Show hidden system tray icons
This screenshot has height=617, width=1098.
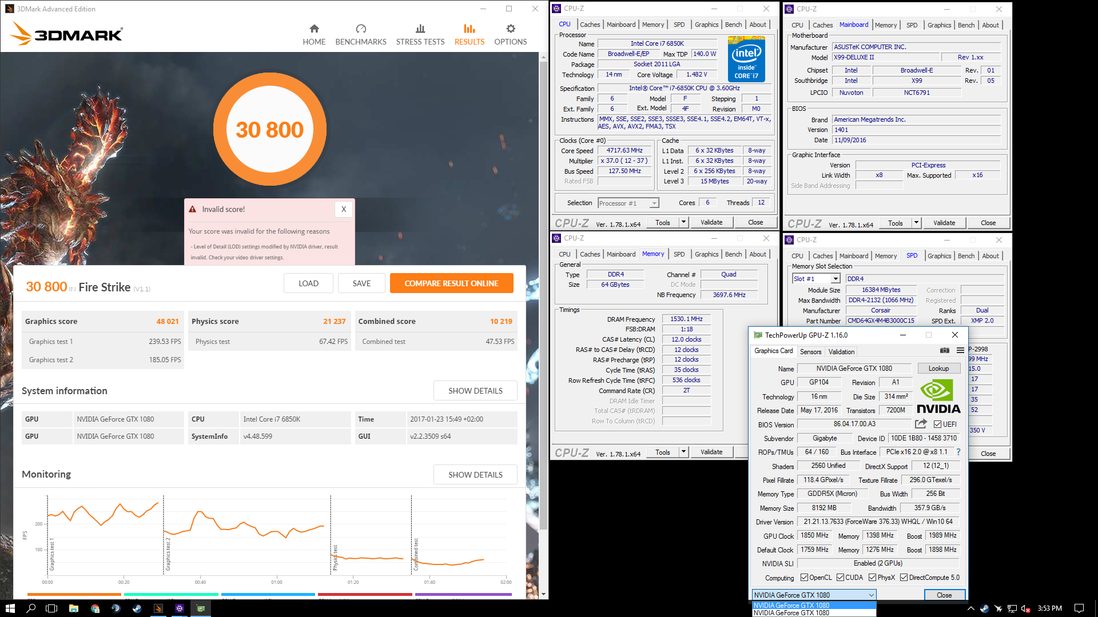coord(970,608)
